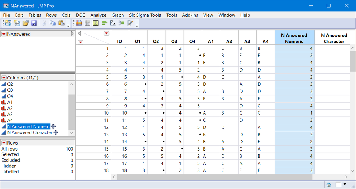Select the N Answered Character column header

click(334, 38)
